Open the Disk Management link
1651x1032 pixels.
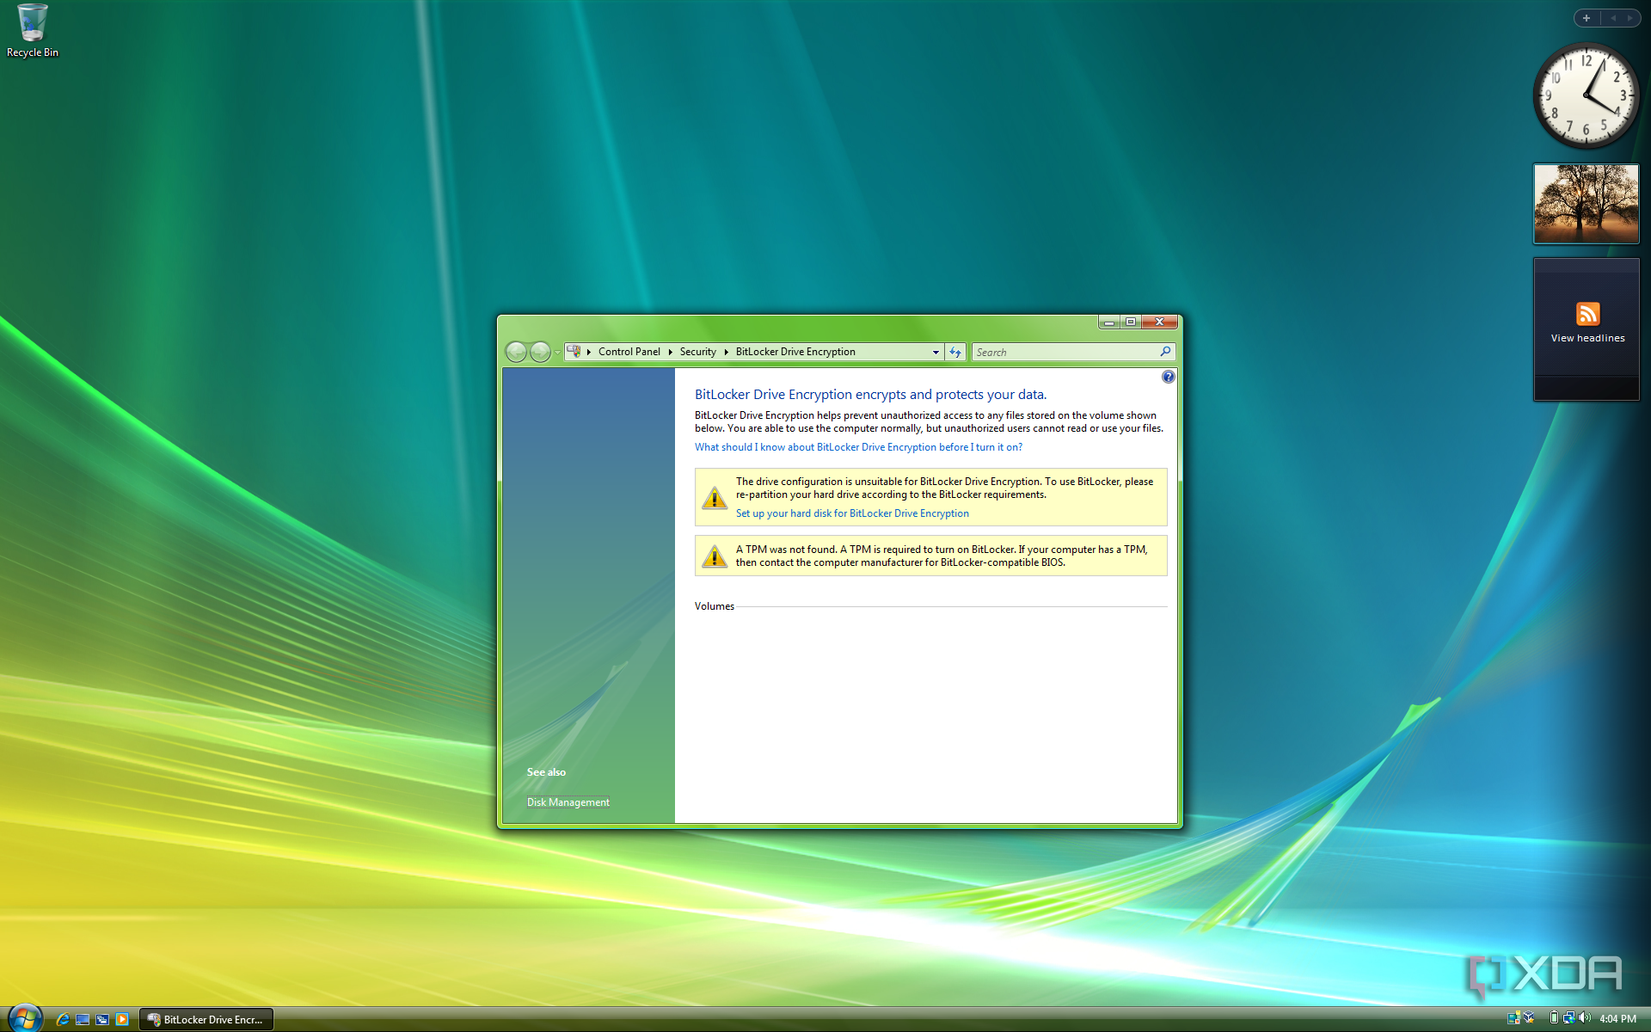[x=568, y=802]
